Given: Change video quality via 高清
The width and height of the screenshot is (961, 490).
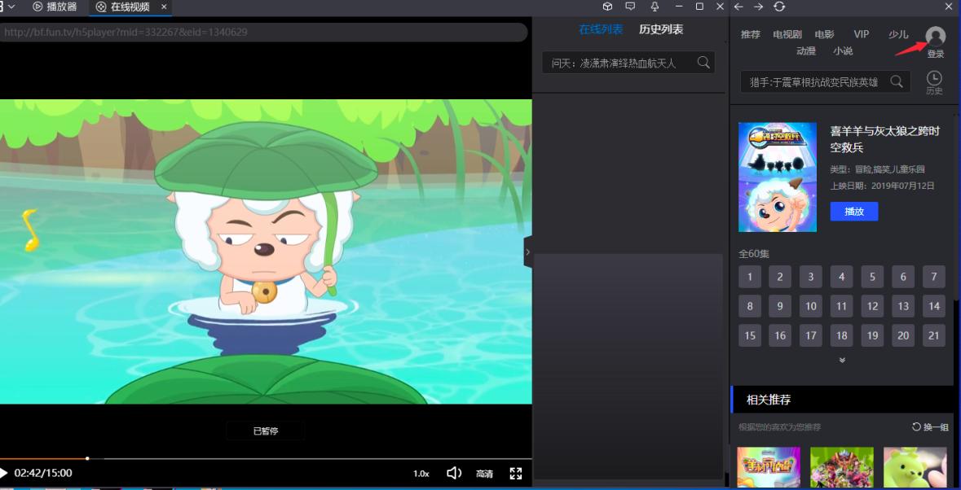Looking at the screenshot, I should point(484,474).
